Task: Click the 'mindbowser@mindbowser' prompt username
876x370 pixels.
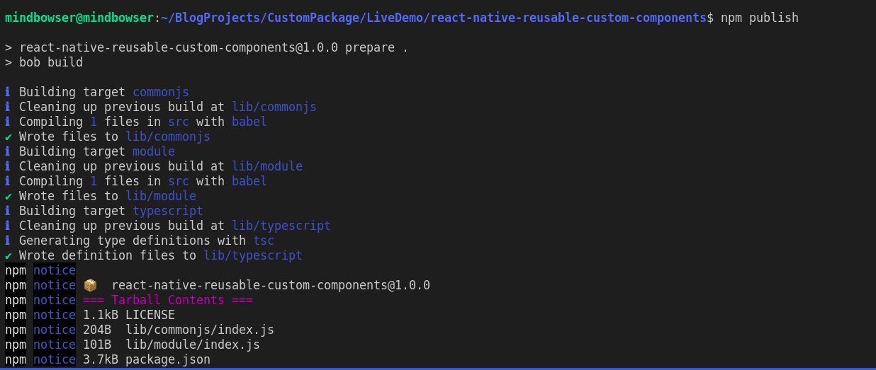Action: tap(79, 18)
